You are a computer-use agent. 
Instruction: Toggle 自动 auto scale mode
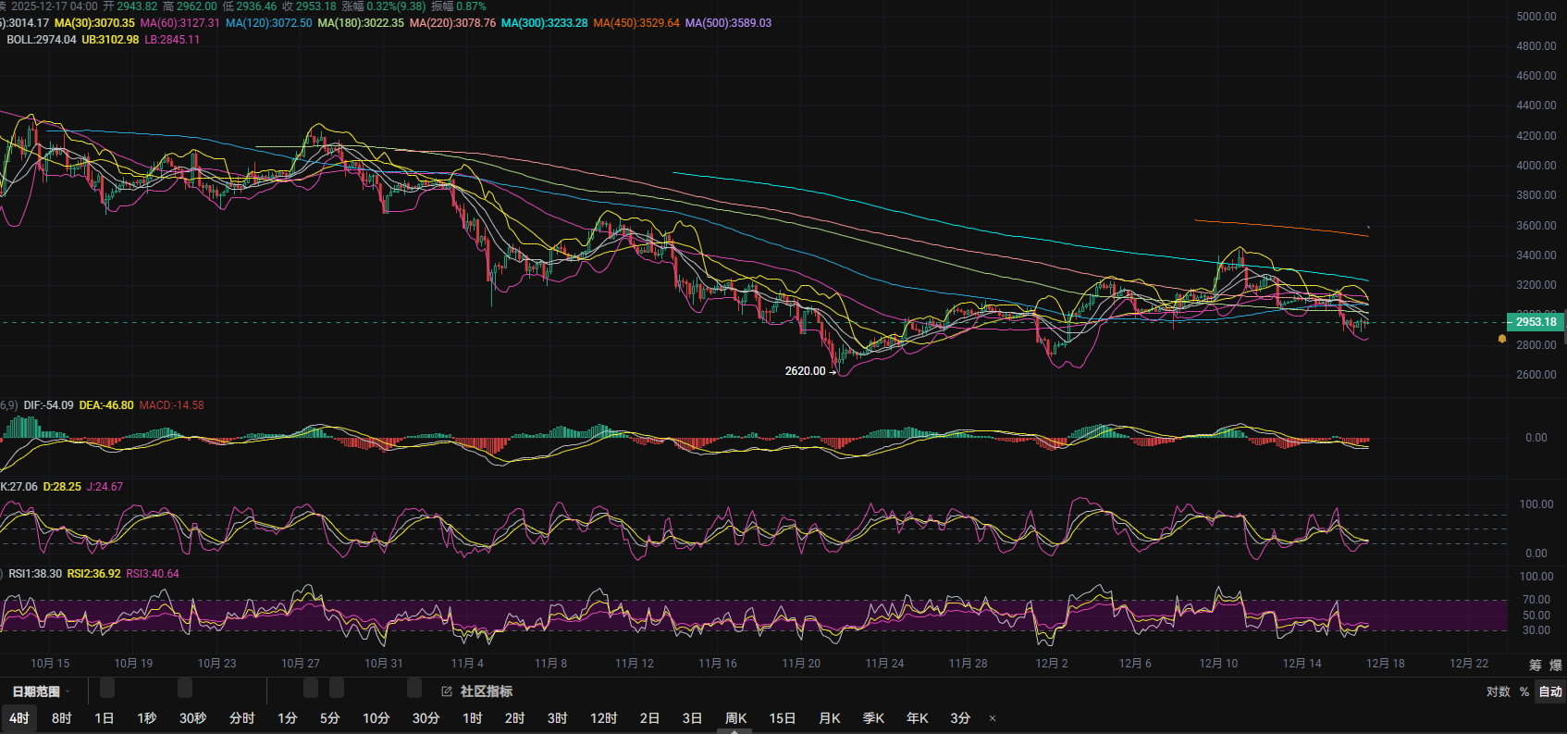tap(1550, 691)
